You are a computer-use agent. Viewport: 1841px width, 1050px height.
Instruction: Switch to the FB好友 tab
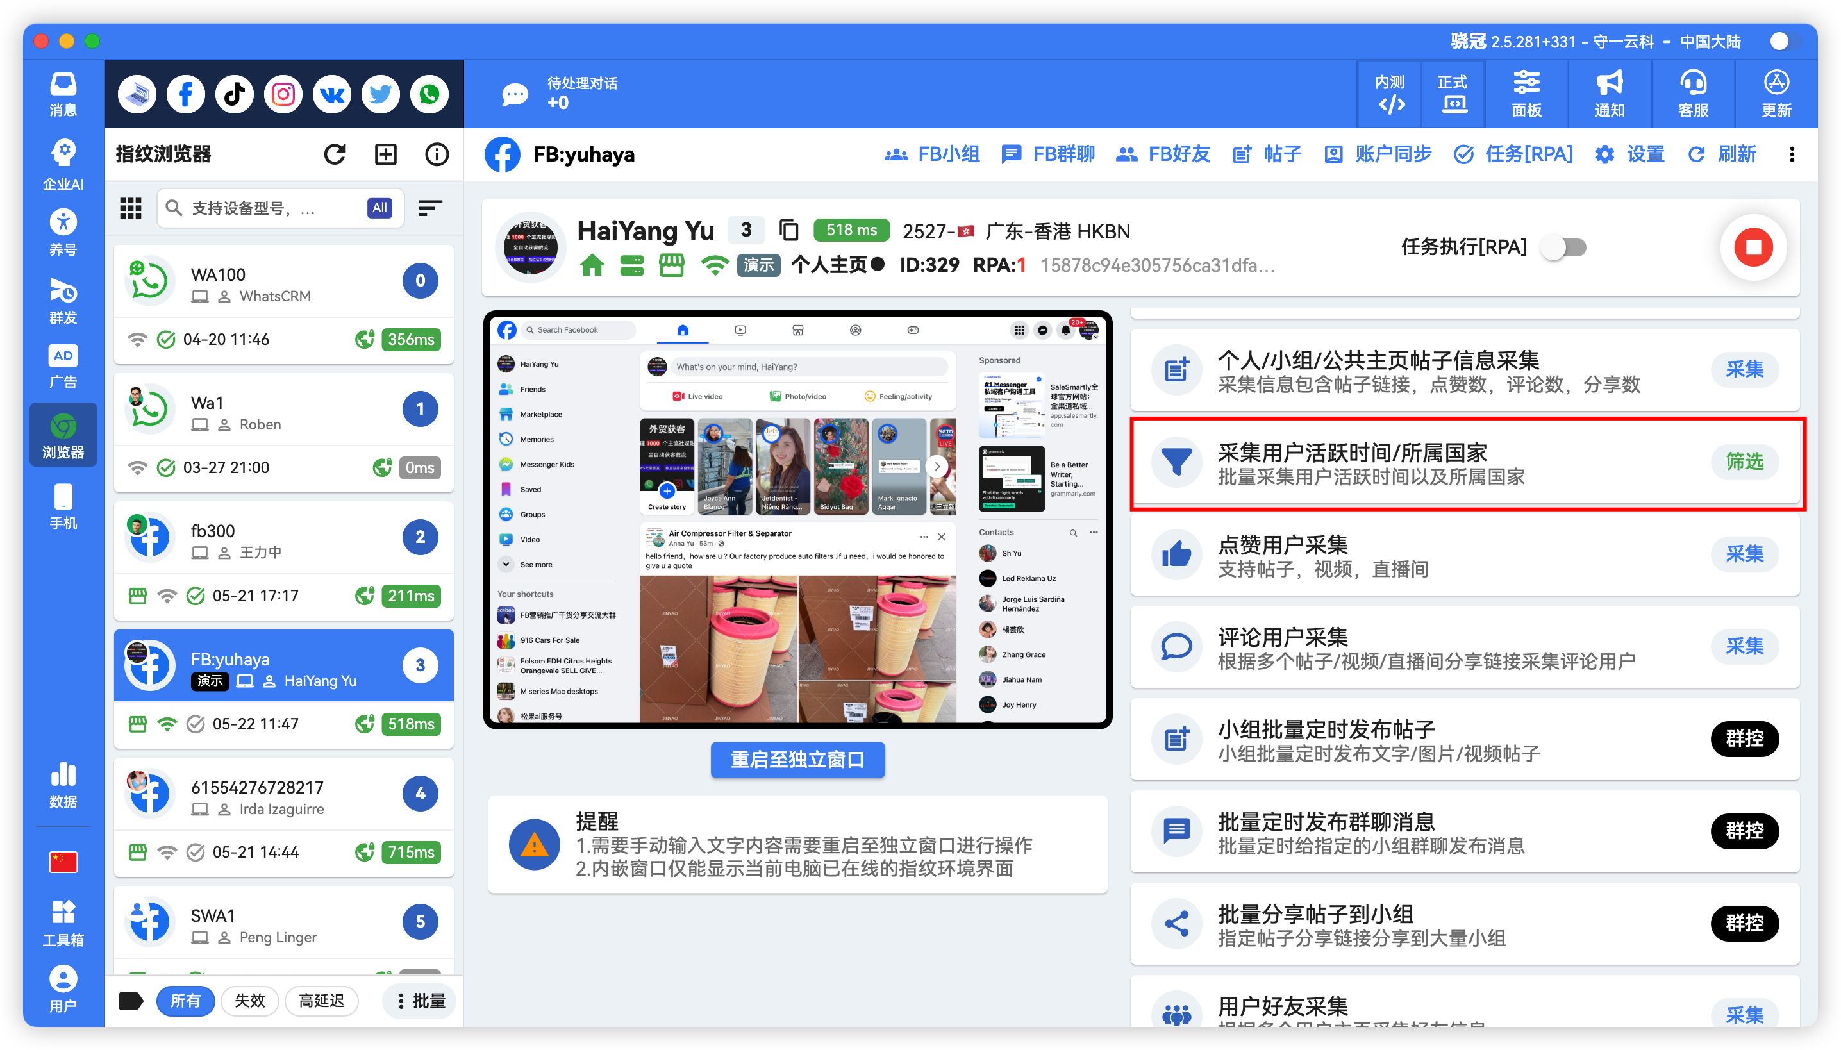click(x=1162, y=154)
